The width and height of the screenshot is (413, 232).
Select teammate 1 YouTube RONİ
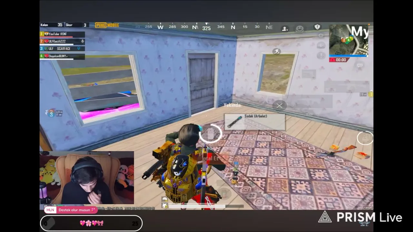coord(62,34)
